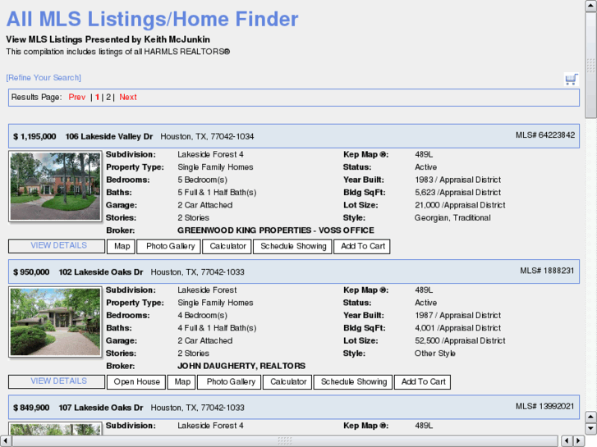Click the horizontal scrollbar left arrow at far left

coord(6,441)
